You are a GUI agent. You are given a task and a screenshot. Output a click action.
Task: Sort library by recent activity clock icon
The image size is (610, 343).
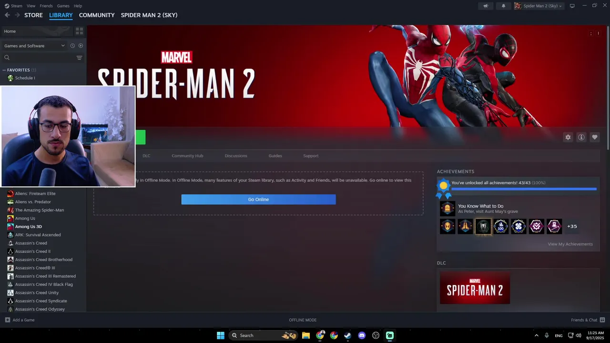tap(72, 46)
